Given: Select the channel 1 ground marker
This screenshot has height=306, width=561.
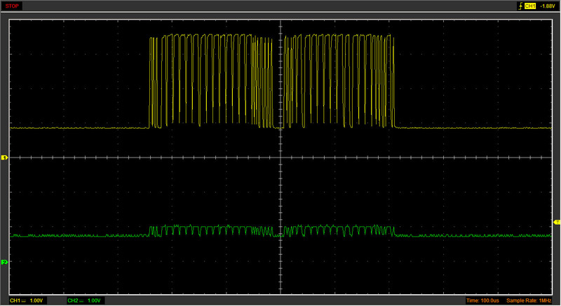Looking at the screenshot, I should pos(4,158).
